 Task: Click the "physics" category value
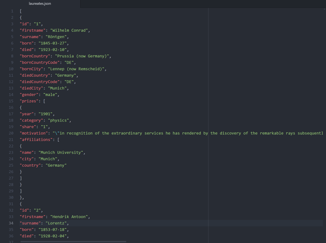click(58, 120)
